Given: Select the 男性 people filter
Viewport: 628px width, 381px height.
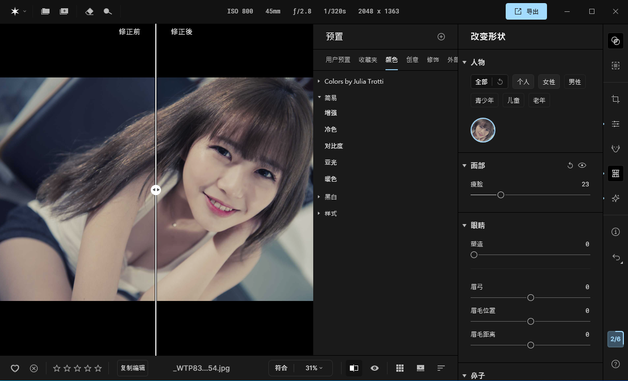Looking at the screenshot, I should point(575,82).
